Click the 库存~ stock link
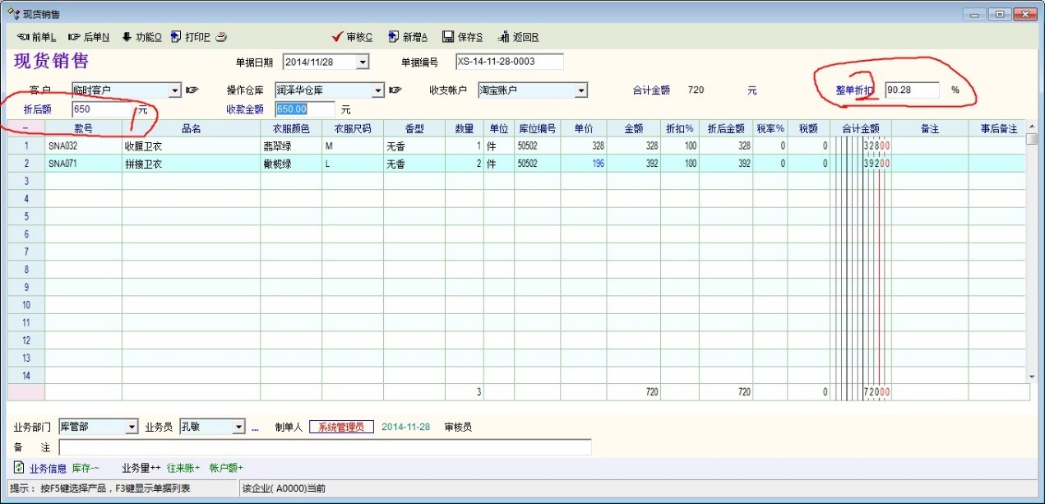 point(86,468)
